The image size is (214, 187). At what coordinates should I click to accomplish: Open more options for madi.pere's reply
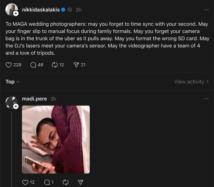point(206,99)
